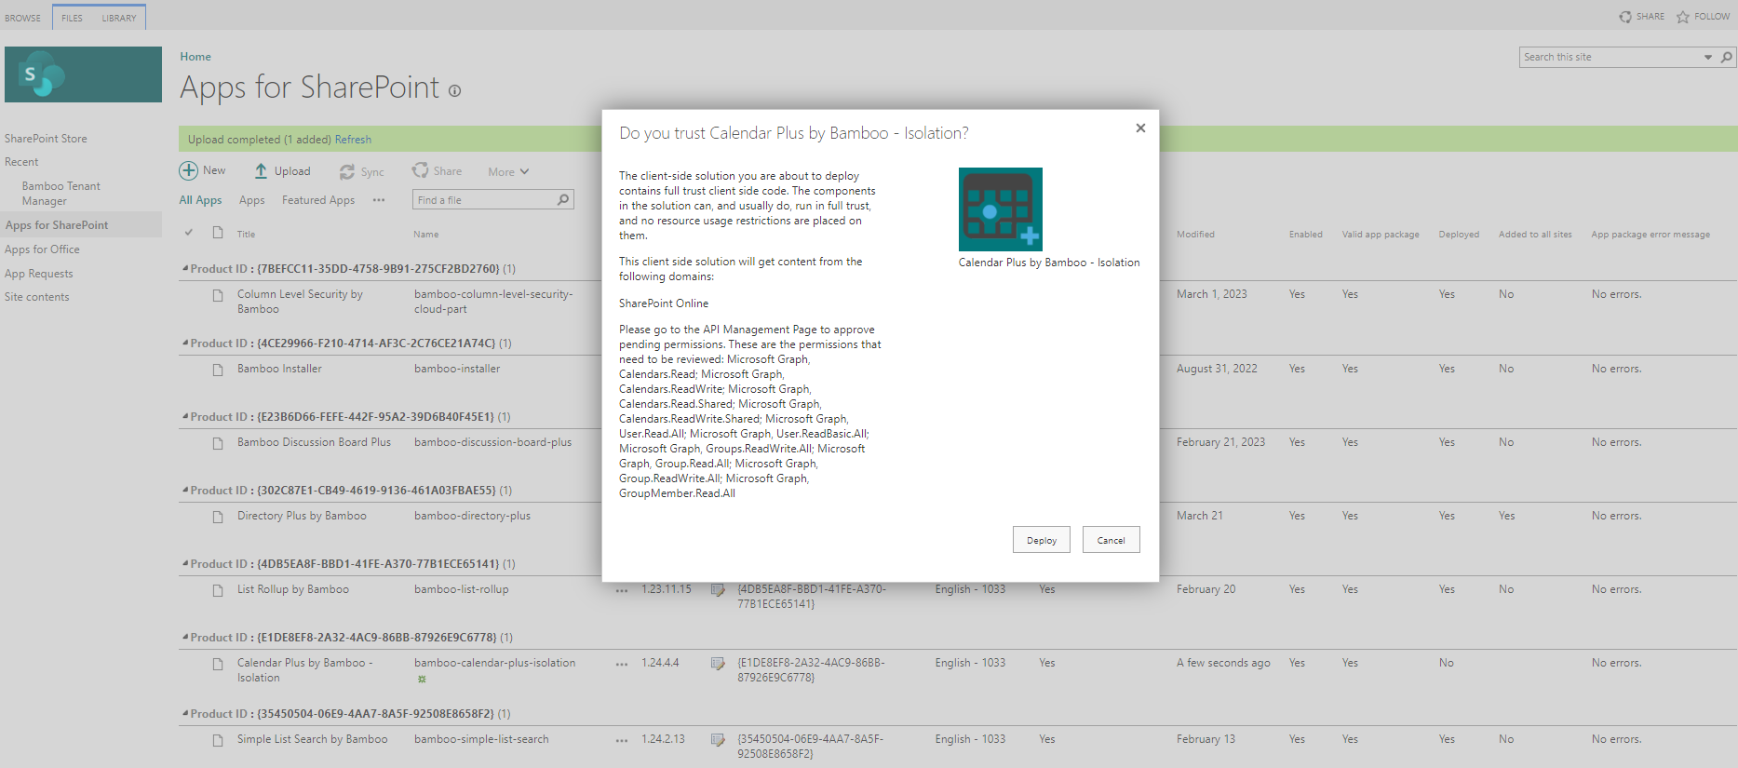Screen dimensions: 1738x768
Task: Collapse Product ID group E1DE8EF8-2A32-4AC9
Action: tap(185, 638)
